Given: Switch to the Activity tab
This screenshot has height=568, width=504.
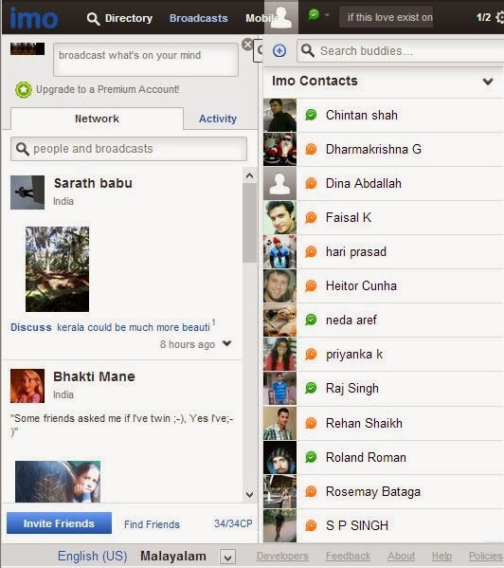Looking at the screenshot, I should point(218,119).
